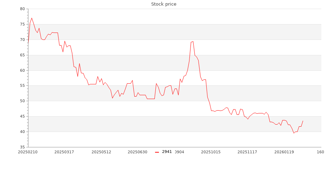Click the red legend line marker
The width and height of the screenshot is (328, 175).
point(157,152)
